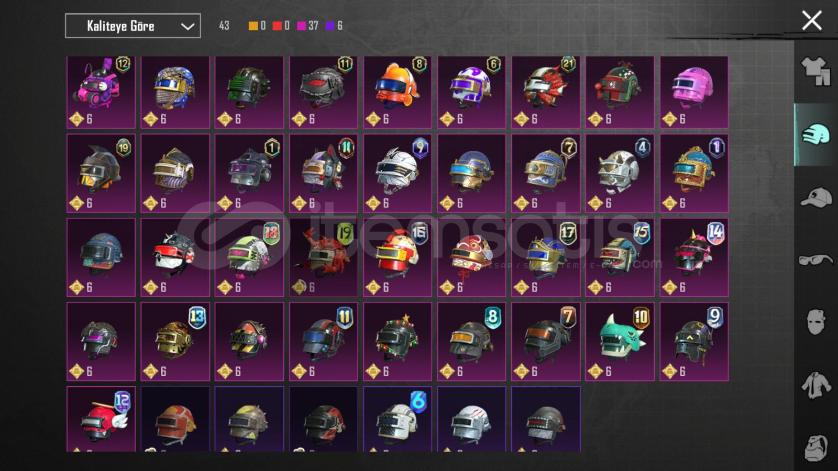Select the pink bunny helmet with badge 12
The width and height of the screenshot is (838, 471).
[101, 92]
